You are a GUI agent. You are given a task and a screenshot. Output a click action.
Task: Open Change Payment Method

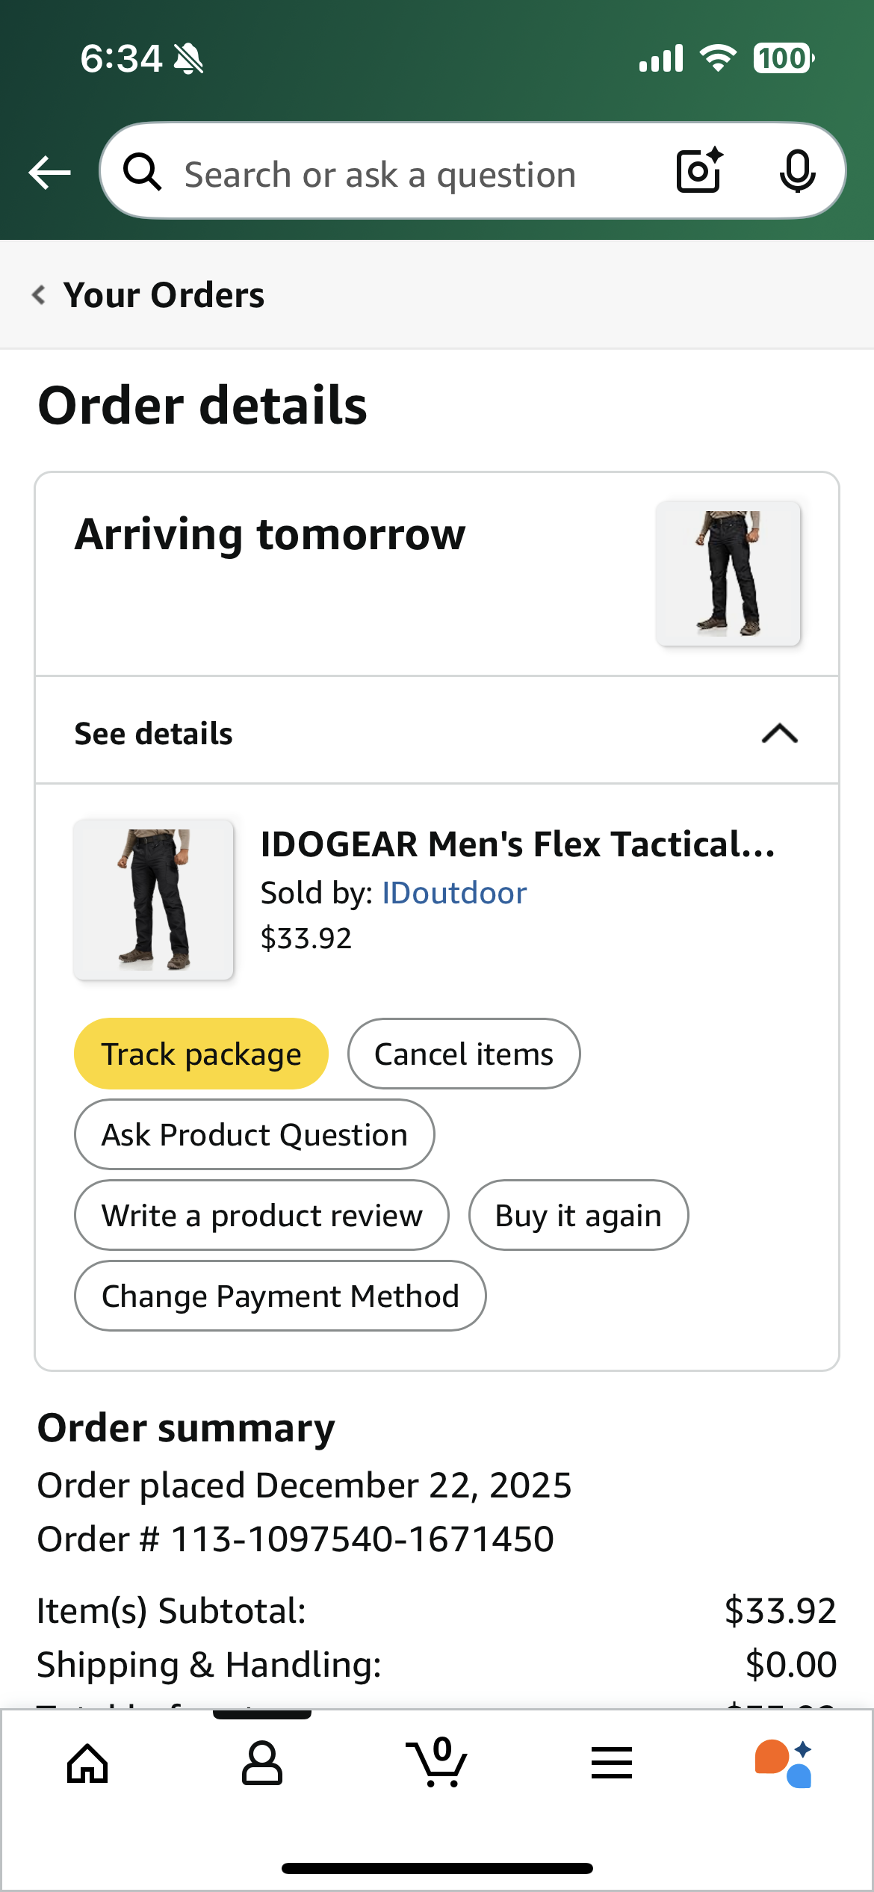coord(280,1296)
